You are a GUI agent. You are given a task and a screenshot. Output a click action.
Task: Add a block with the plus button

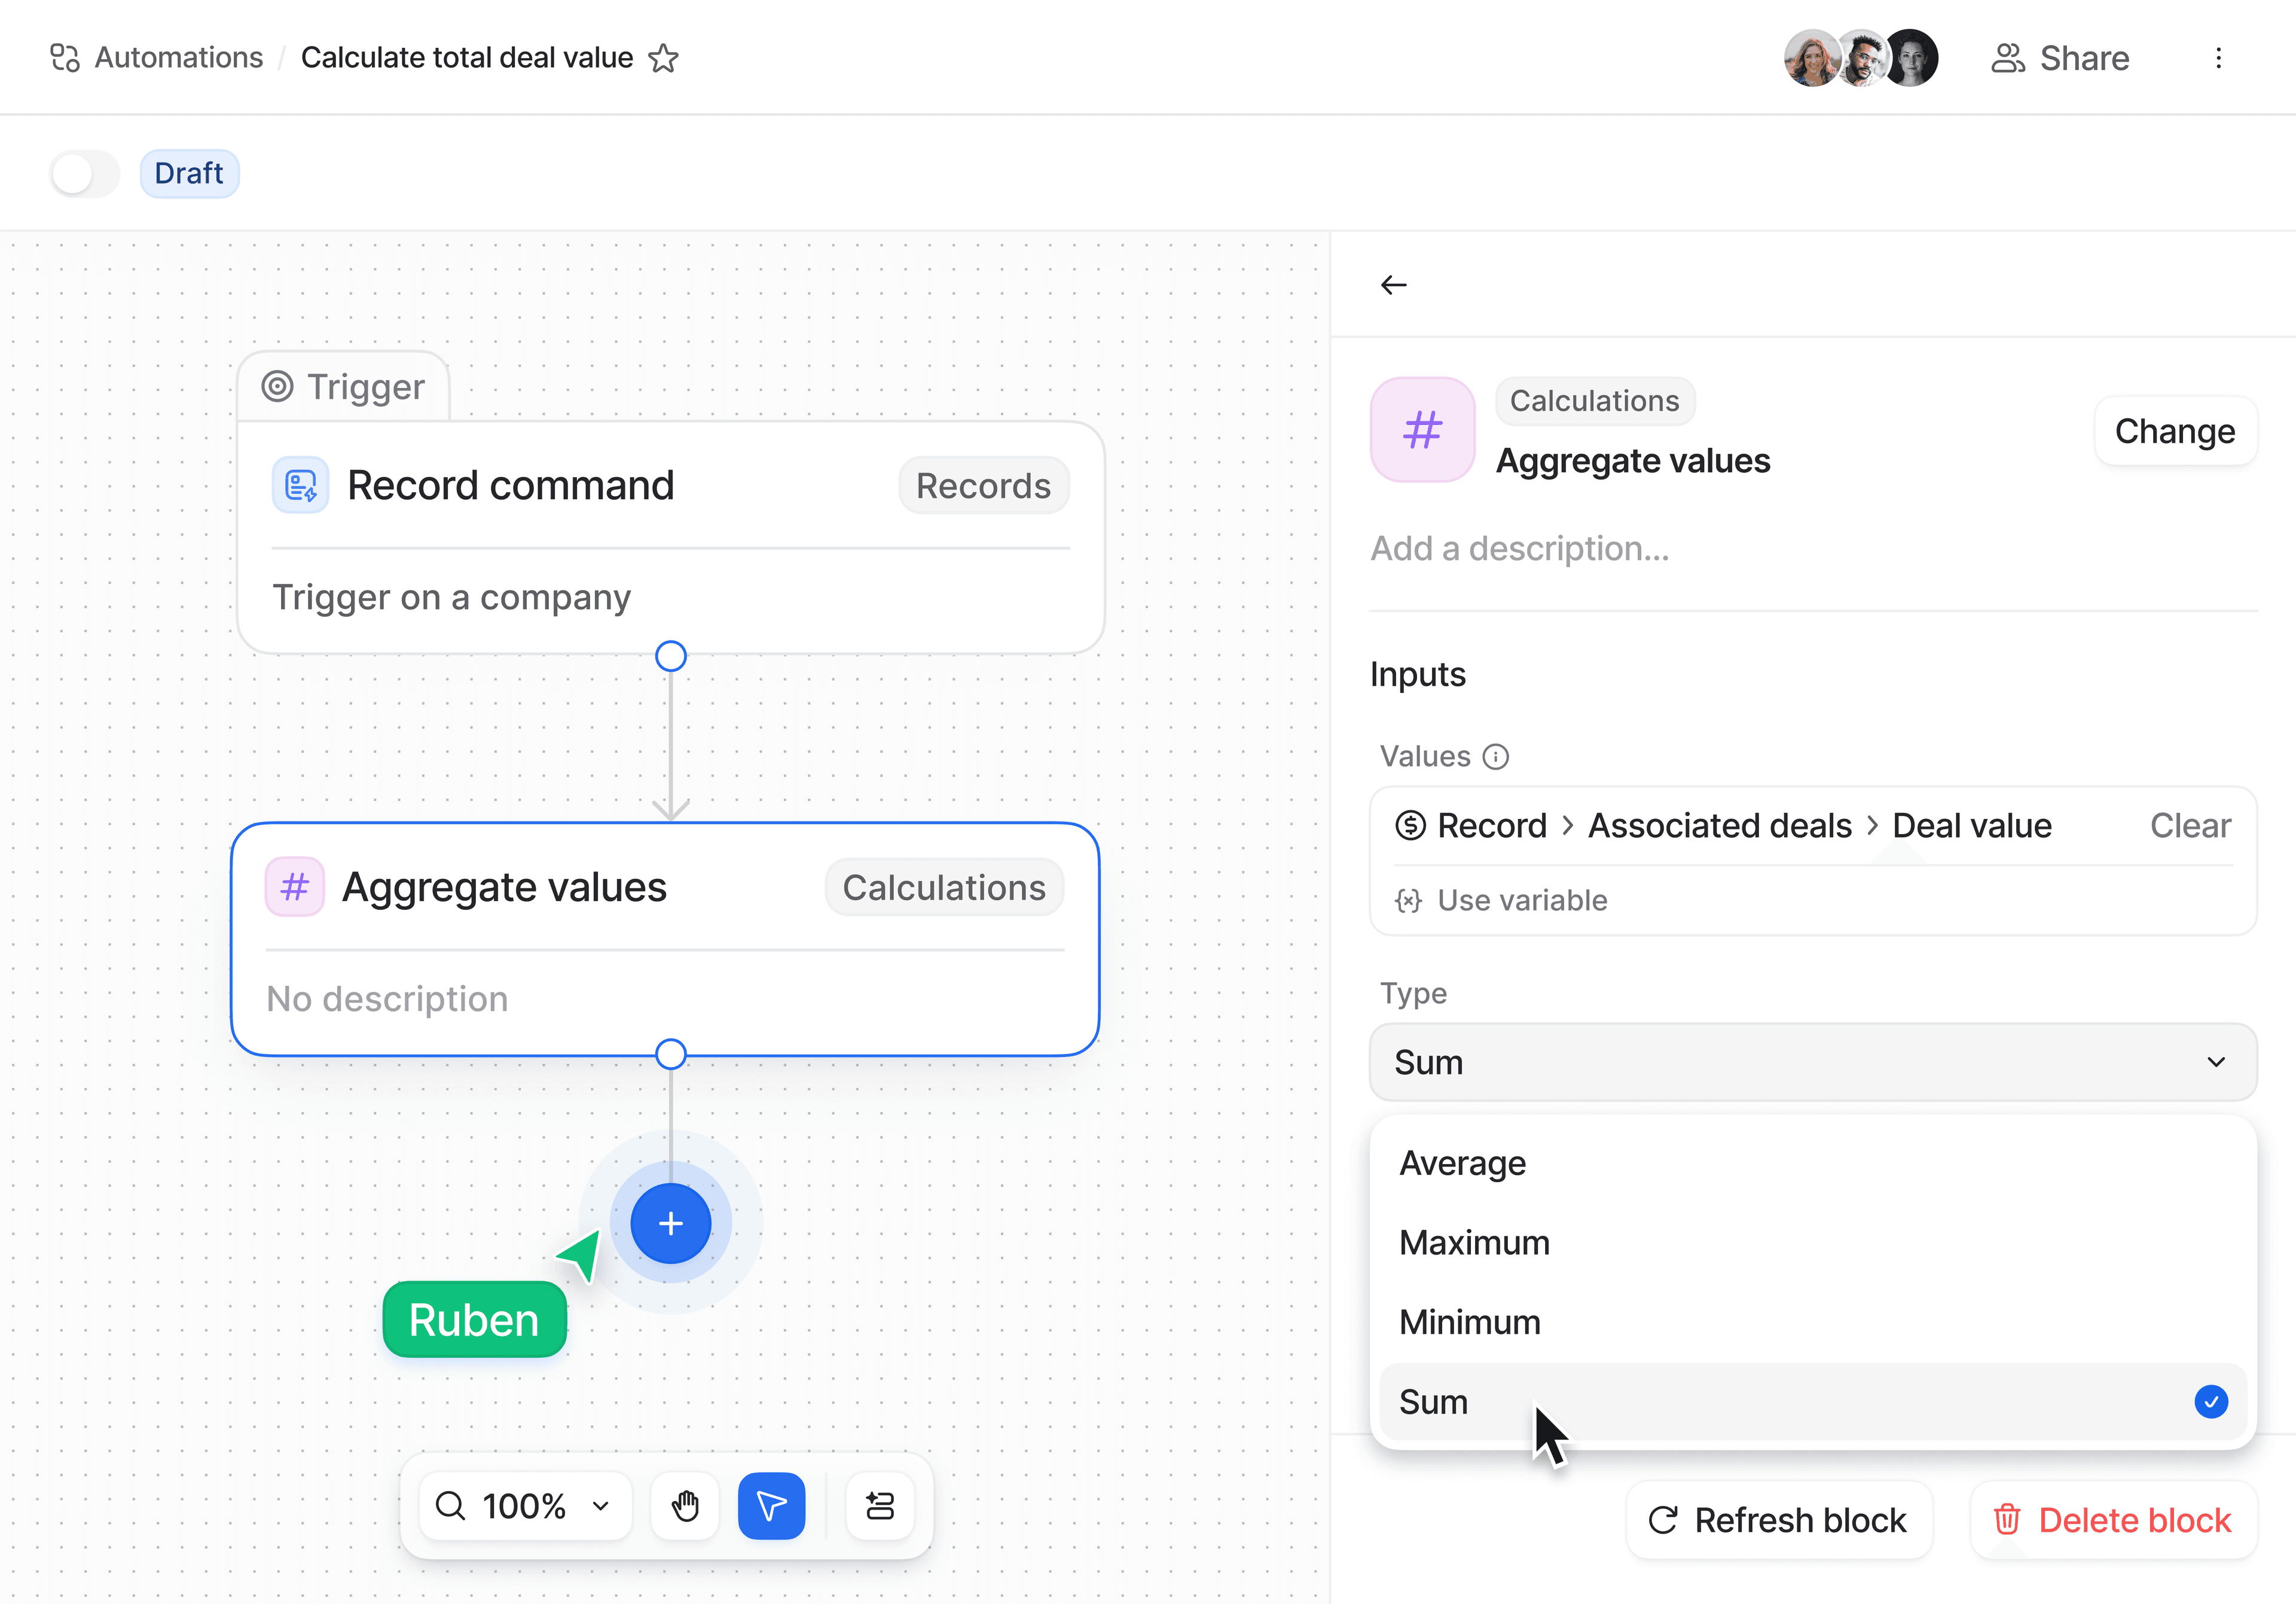coord(670,1223)
